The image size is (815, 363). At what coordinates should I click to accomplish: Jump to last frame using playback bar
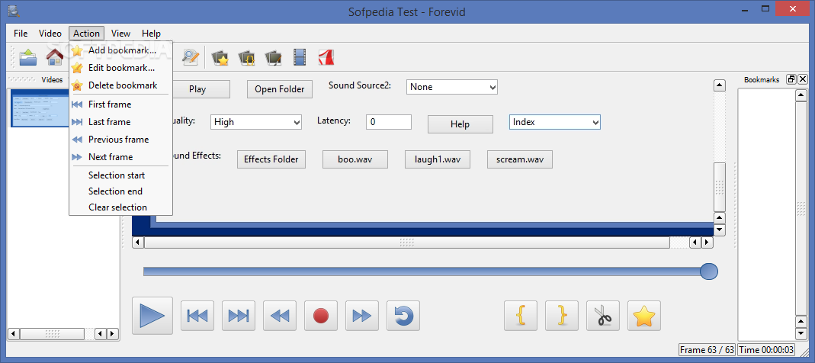[239, 316]
